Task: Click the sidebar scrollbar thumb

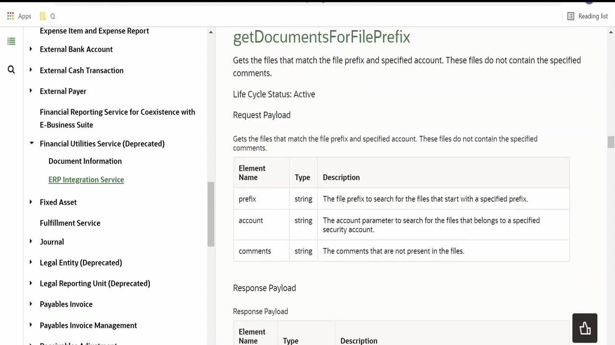Action: [210, 215]
